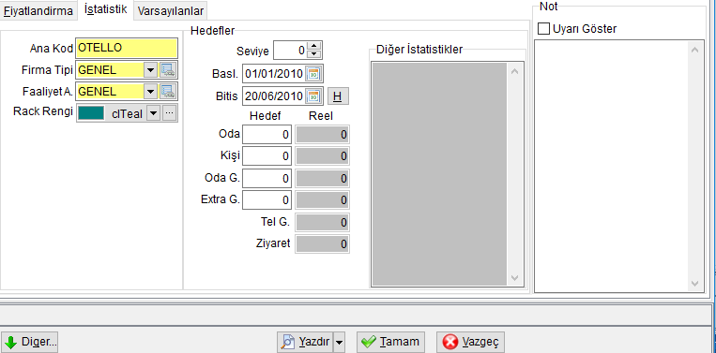
Task: Click inside the Not text area
Action: pyautogui.click(x=611, y=167)
